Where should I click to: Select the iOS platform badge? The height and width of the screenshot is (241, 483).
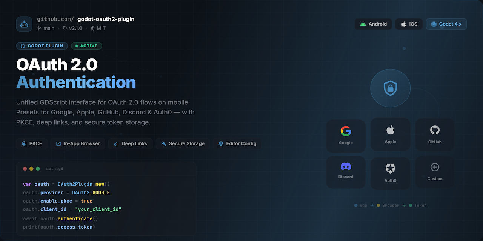pyautogui.click(x=409, y=24)
